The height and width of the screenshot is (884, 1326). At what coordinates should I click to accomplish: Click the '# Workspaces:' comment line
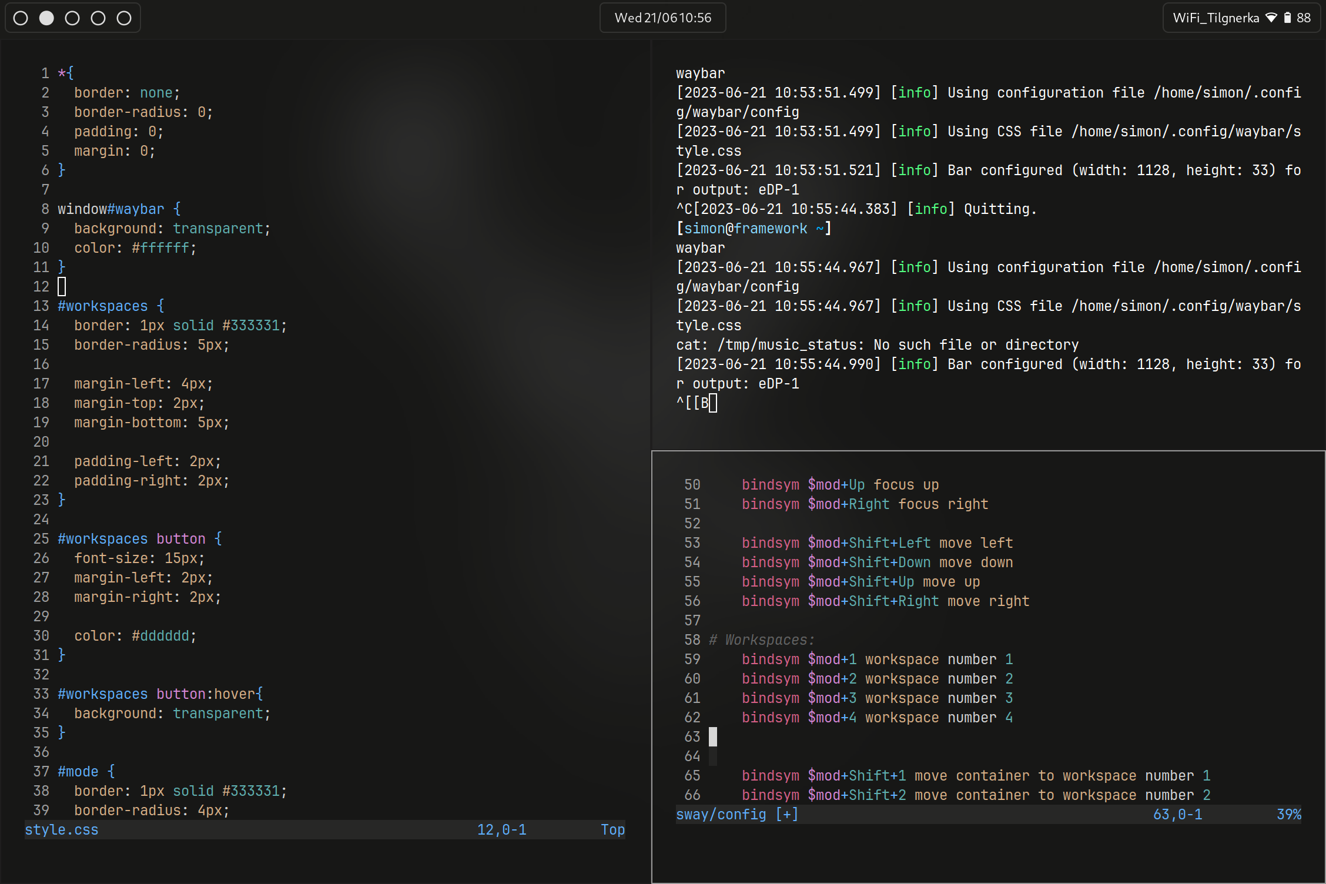tap(762, 640)
